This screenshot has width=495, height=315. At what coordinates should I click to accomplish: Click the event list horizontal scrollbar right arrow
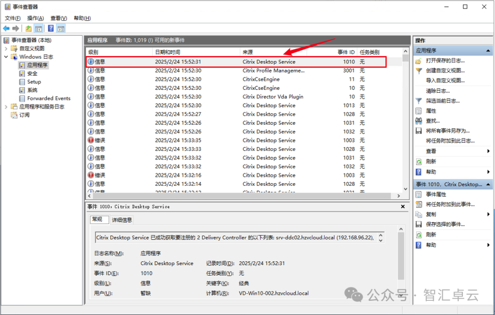coord(399,196)
